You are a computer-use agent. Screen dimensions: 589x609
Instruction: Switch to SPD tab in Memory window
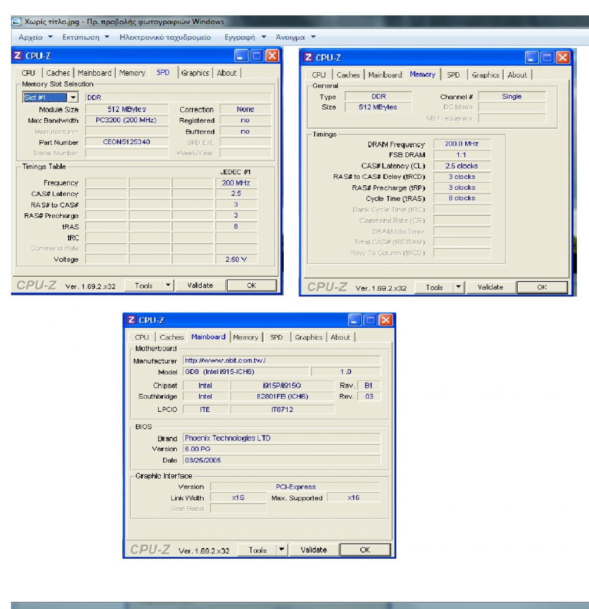pos(454,75)
